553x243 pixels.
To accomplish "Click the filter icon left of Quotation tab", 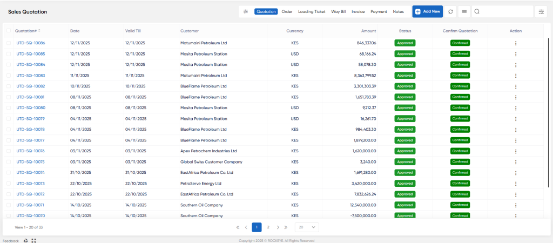I will pos(246,12).
